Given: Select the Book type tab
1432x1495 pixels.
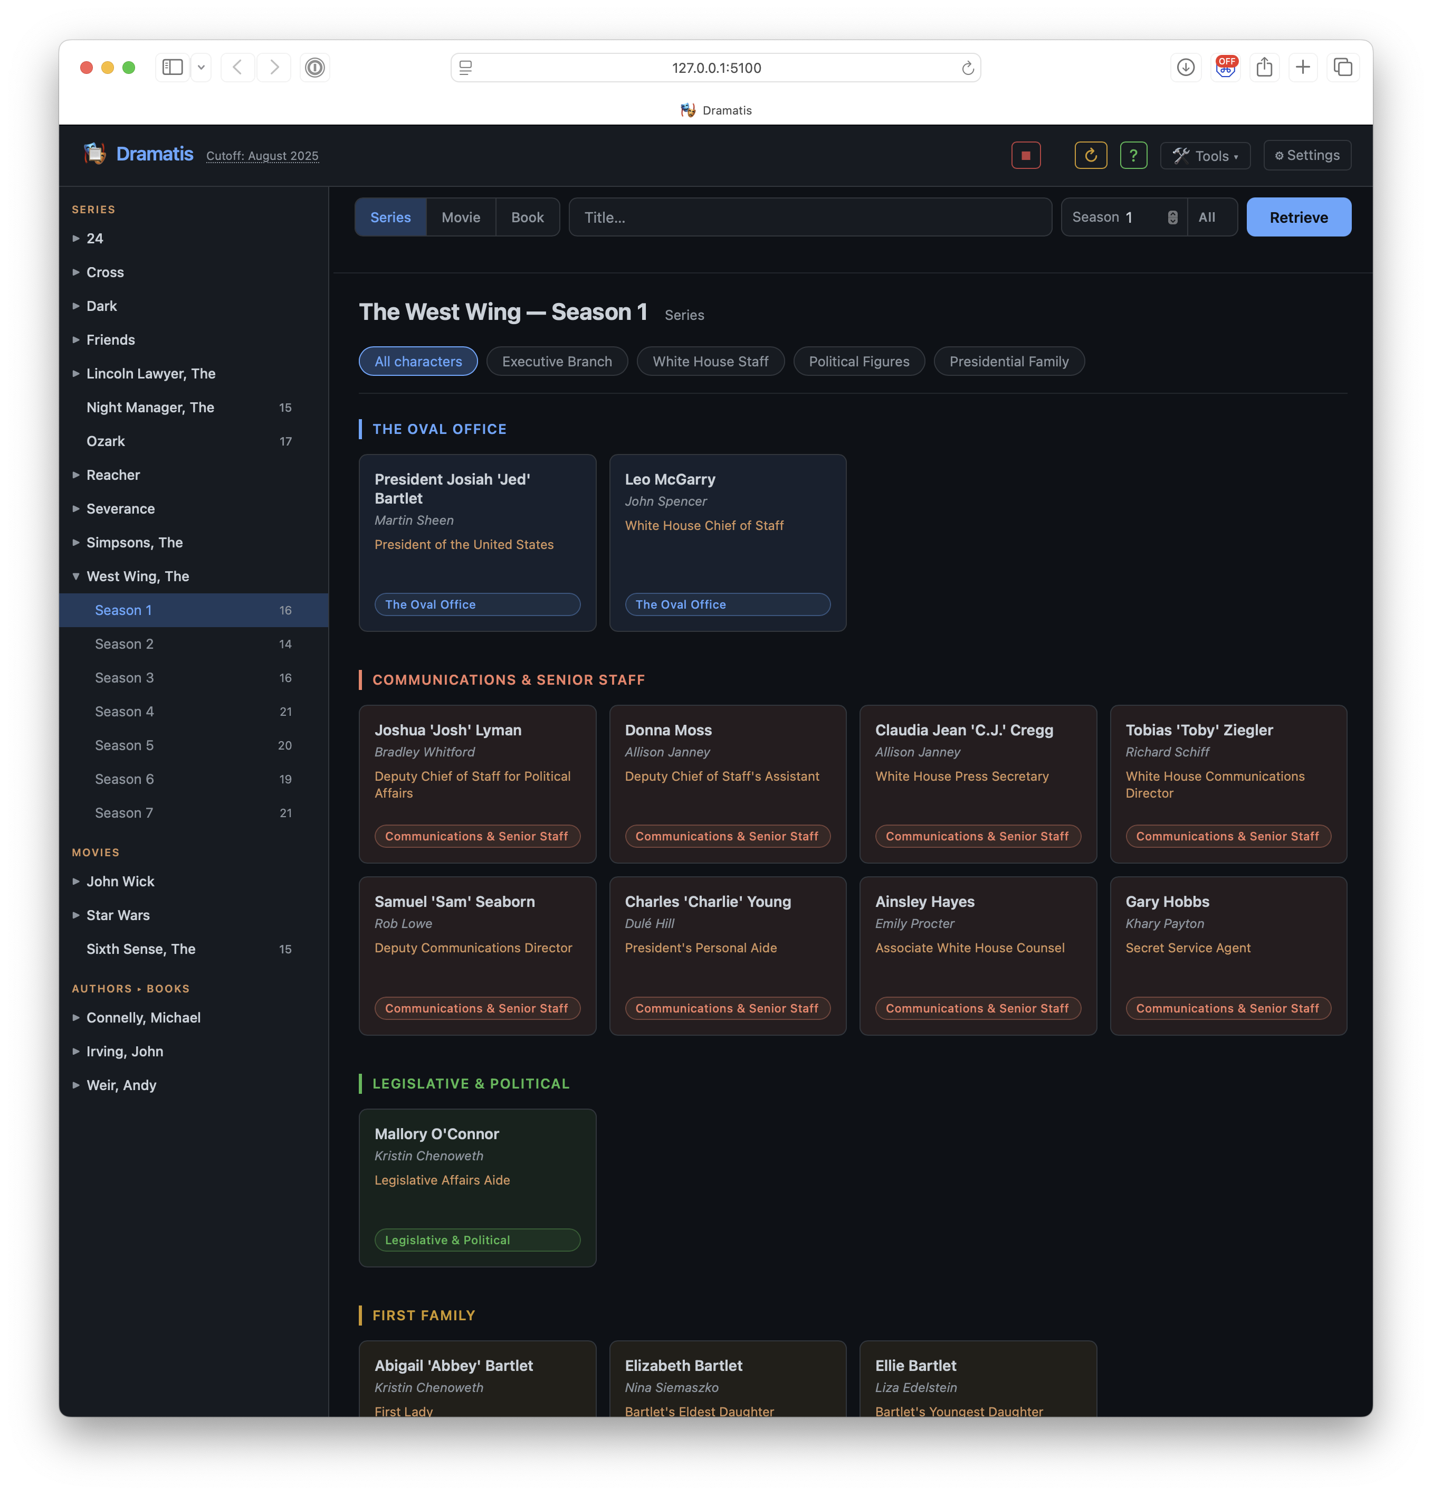Looking at the screenshot, I should (528, 217).
